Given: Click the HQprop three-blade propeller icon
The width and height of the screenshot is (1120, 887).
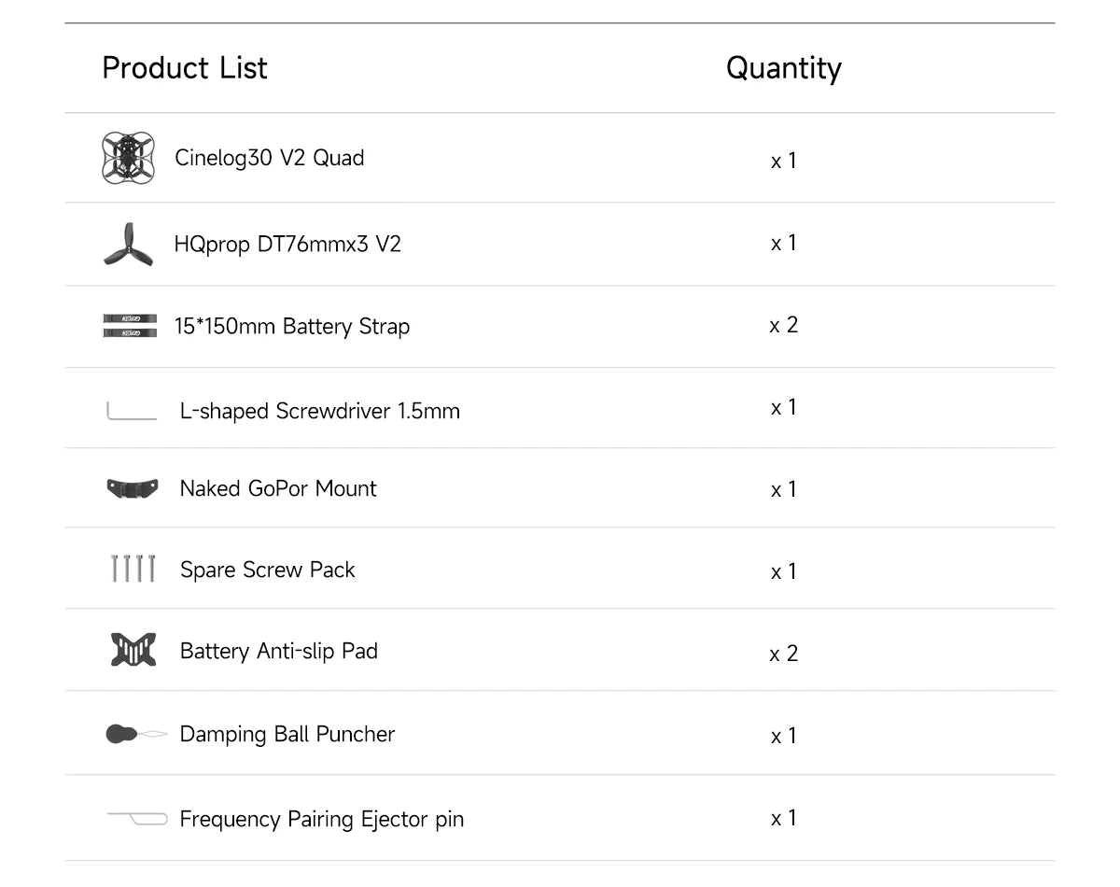Looking at the screenshot, I should [128, 245].
